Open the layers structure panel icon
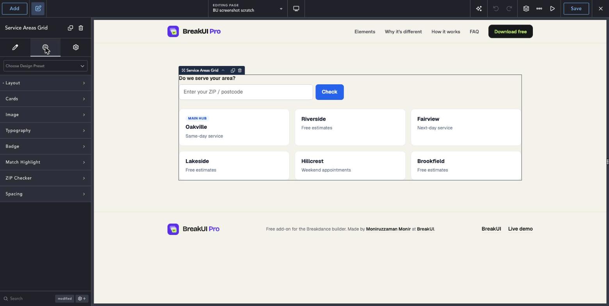Image resolution: width=609 pixels, height=306 pixels. click(x=526, y=9)
